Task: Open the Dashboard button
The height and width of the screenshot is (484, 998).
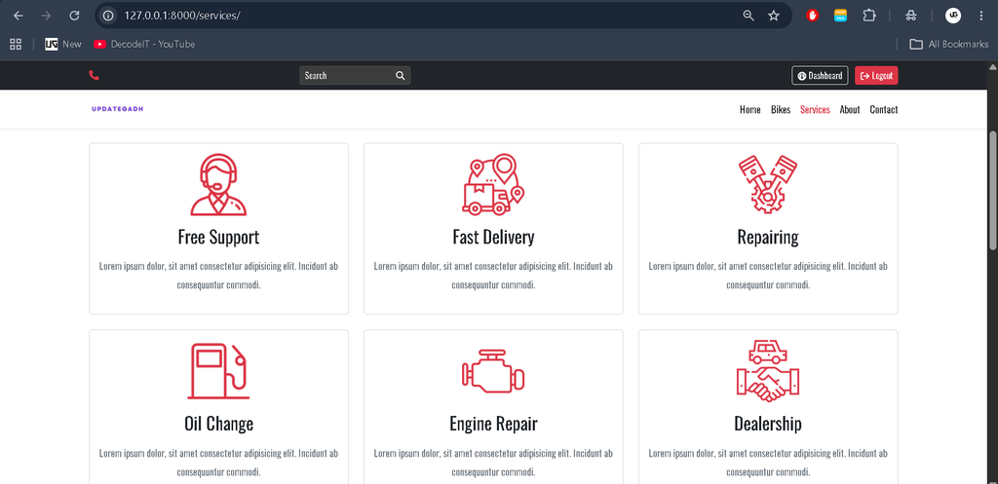Action: (820, 75)
